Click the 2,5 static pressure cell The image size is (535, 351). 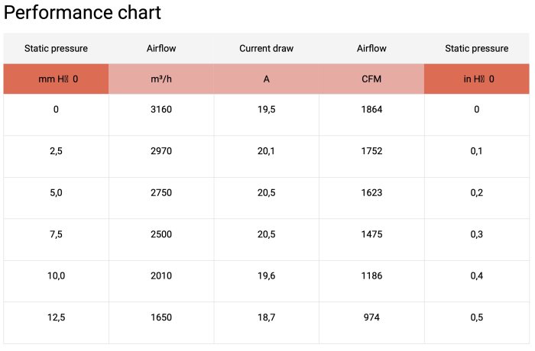pos(57,151)
